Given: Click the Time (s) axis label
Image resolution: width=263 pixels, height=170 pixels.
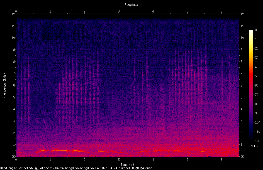Looking at the screenshot, I should (x=127, y=165).
